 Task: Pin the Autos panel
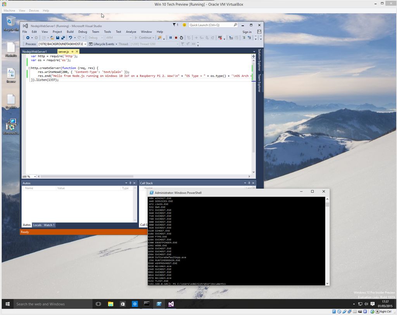[131, 183]
